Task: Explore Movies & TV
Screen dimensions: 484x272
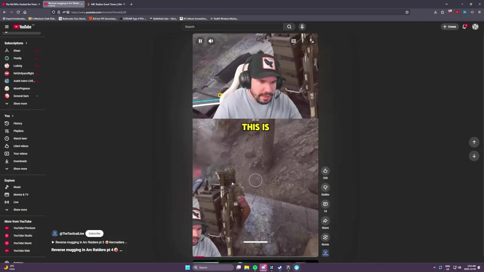Action: click(21, 195)
